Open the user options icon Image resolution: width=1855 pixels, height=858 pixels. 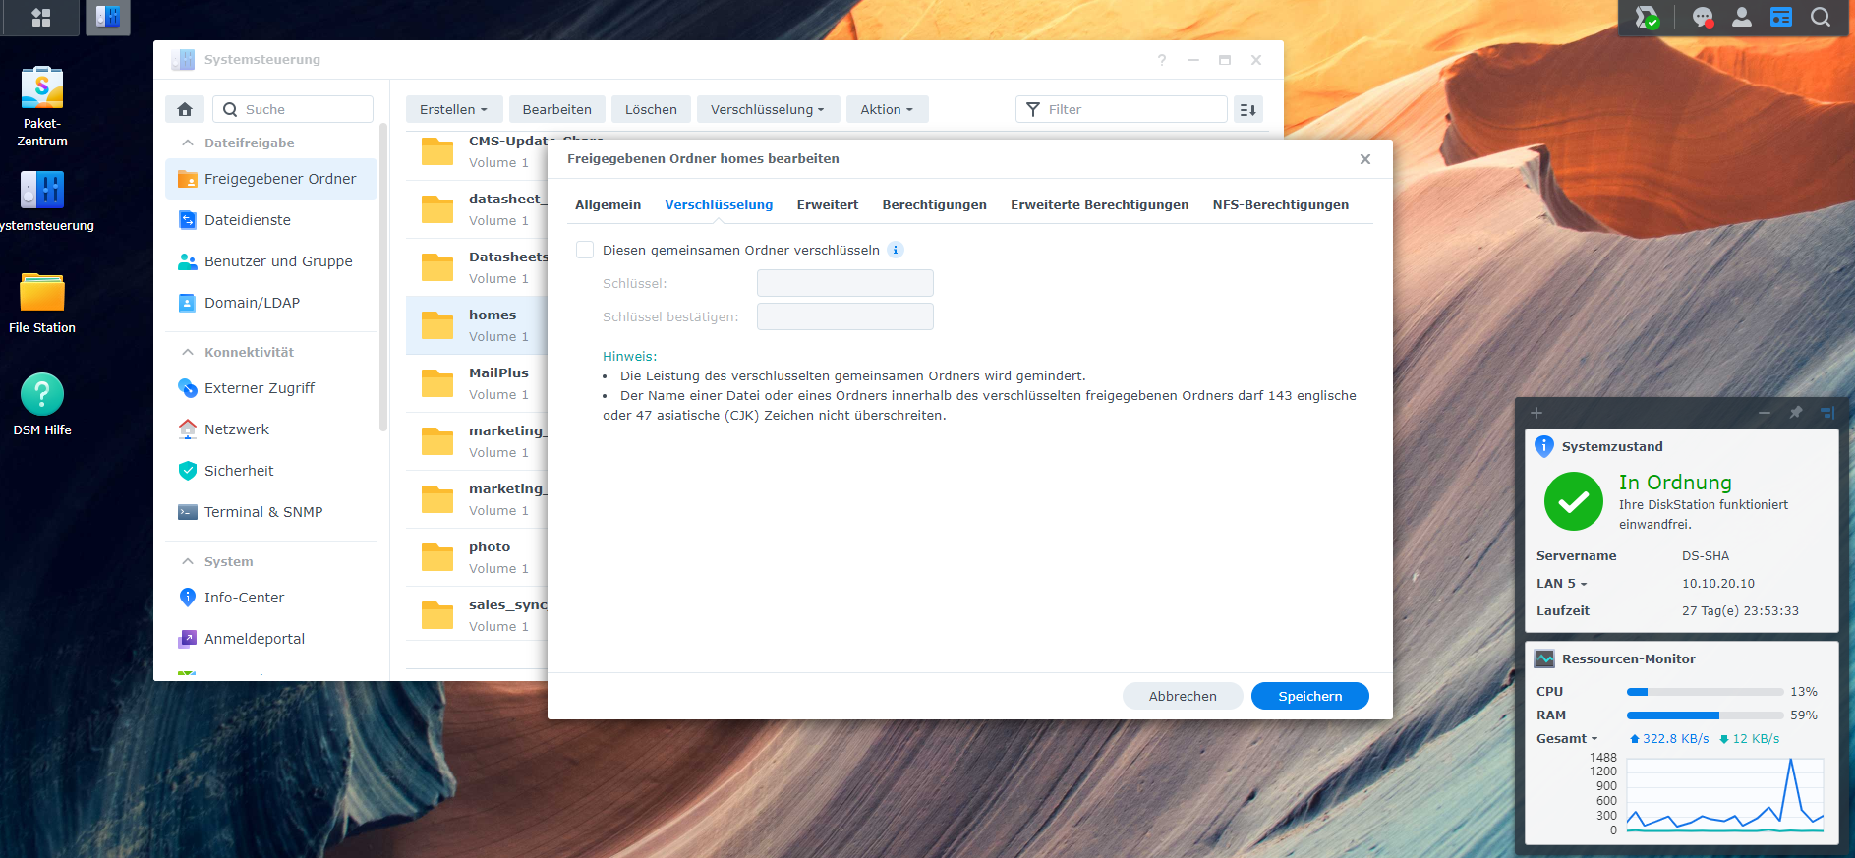1742,17
